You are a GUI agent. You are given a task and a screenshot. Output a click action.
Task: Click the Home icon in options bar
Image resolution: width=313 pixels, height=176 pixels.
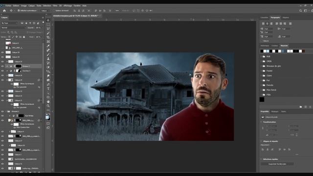click(4, 11)
